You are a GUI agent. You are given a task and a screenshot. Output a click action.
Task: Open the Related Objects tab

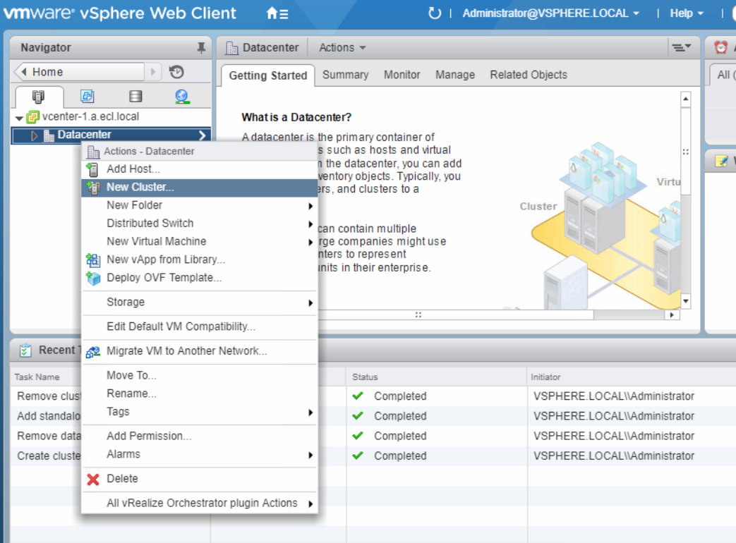coord(528,75)
